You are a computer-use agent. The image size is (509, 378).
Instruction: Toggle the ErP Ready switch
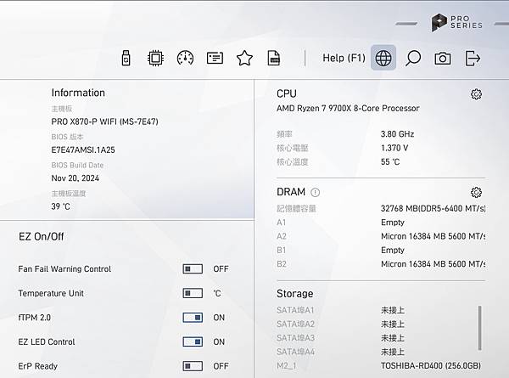[193, 366]
